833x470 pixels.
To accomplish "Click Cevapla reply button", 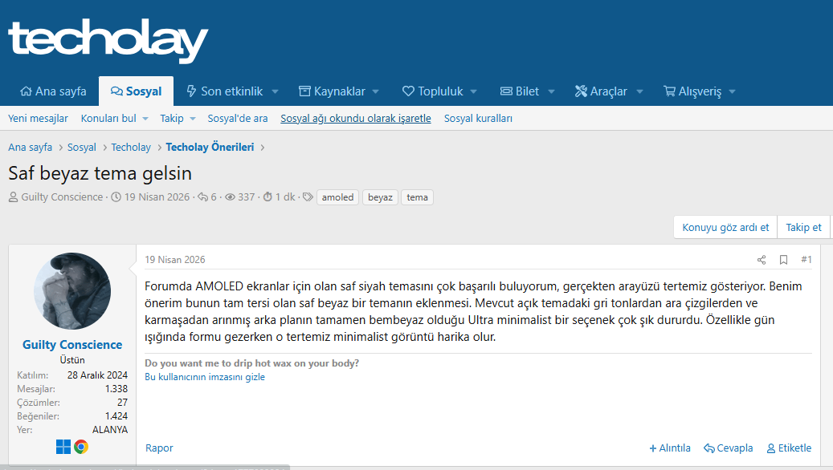I will [x=729, y=448].
